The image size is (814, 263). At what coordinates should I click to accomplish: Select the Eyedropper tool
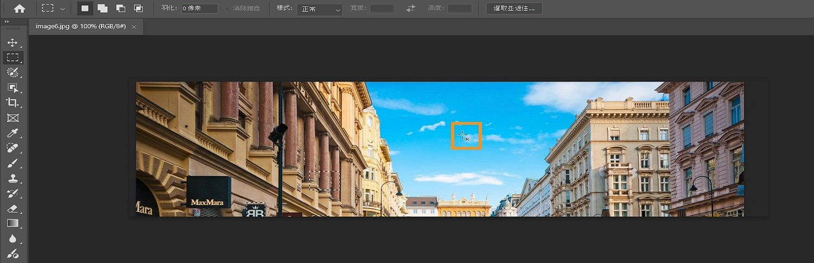tap(12, 133)
